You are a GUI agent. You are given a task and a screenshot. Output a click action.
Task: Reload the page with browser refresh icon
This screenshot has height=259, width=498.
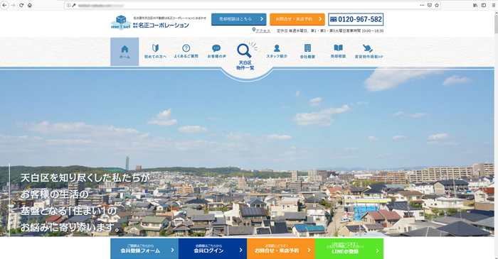point(21,5)
